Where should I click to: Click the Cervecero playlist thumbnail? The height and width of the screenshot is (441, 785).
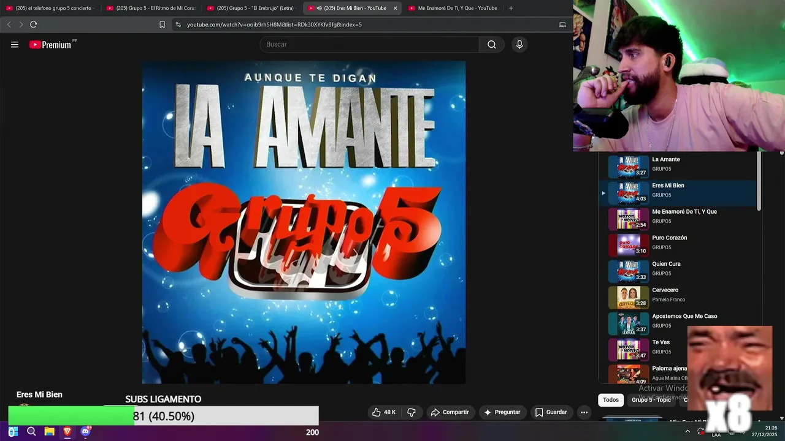pyautogui.click(x=628, y=298)
